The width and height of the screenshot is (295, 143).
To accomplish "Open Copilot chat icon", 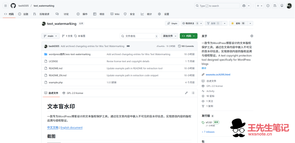I will pos(244,6).
